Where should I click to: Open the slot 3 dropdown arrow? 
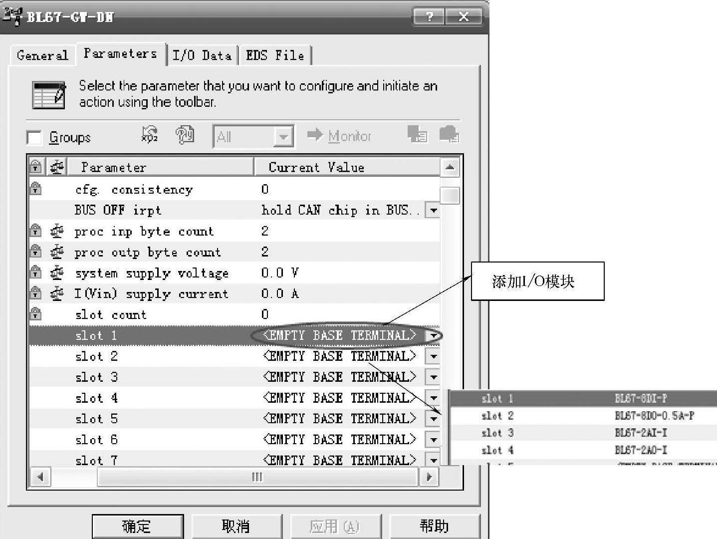[x=433, y=377]
